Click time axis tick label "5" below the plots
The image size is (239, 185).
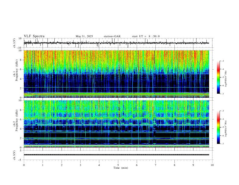tap(118, 165)
